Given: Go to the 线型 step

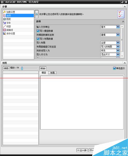Looking at the screenshot, I should point(18,26).
